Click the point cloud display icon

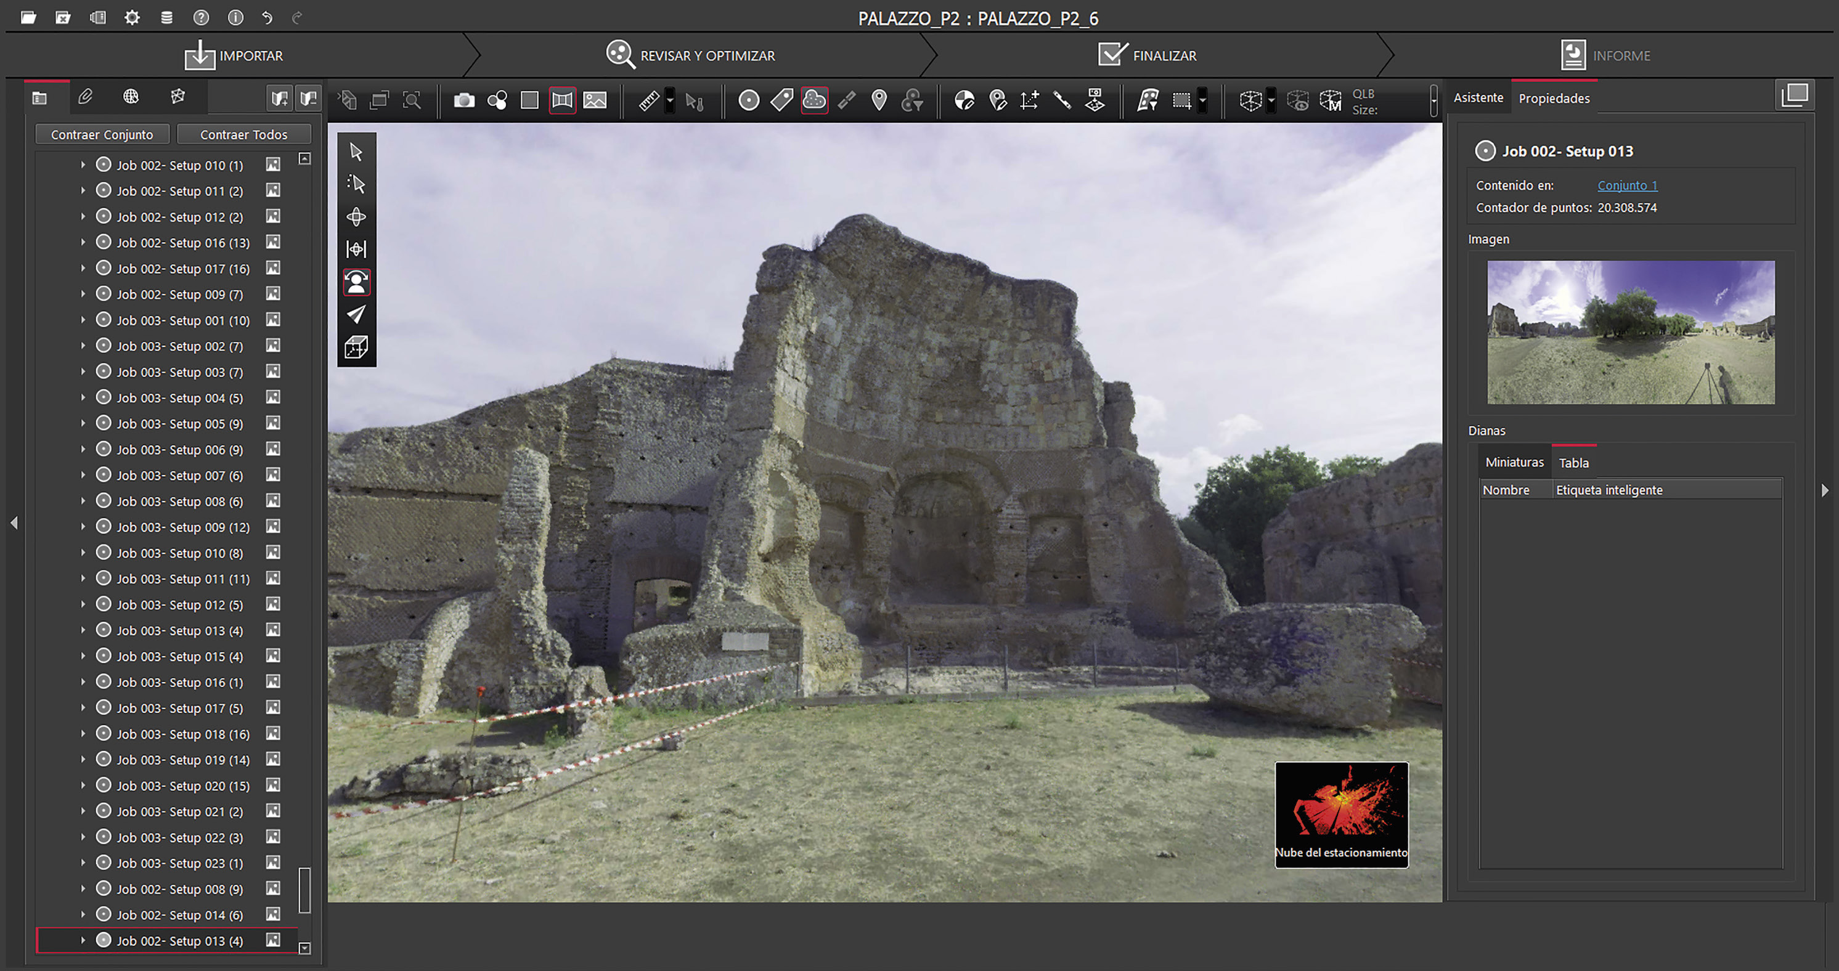point(814,100)
